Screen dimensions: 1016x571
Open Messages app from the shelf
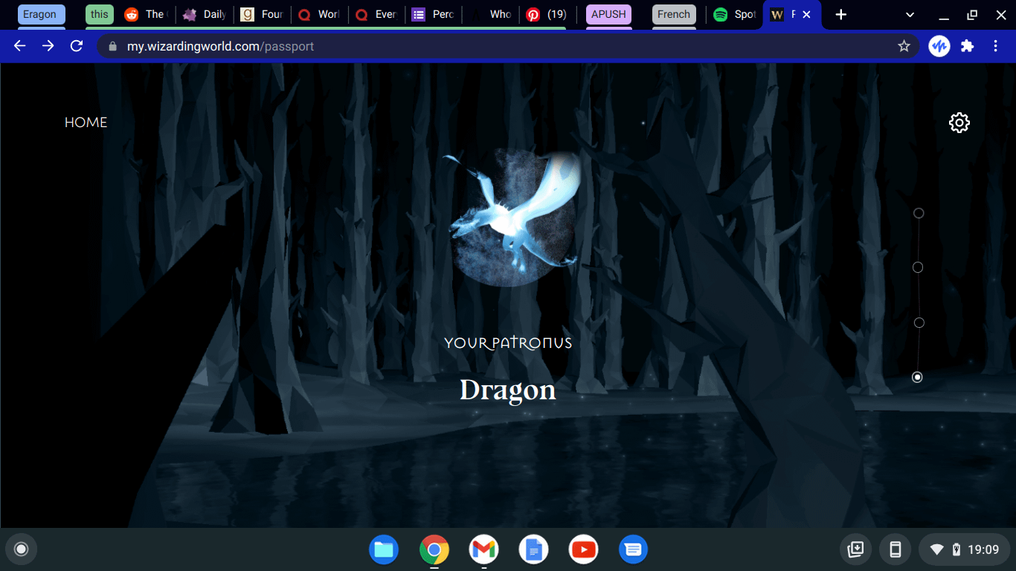click(633, 549)
